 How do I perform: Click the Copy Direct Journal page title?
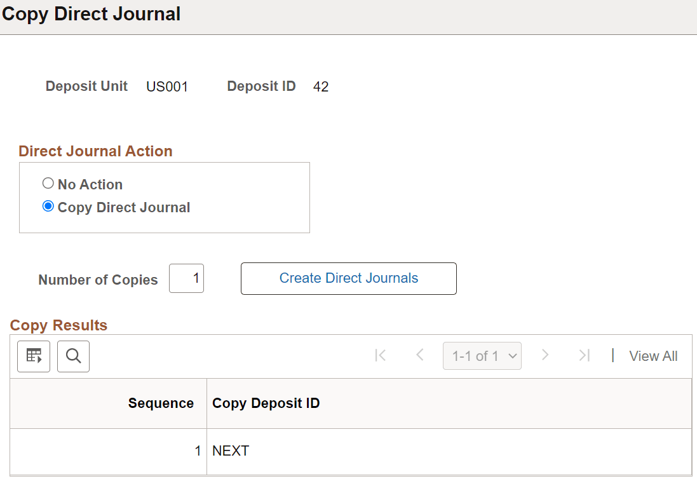pyautogui.click(x=91, y=14)
